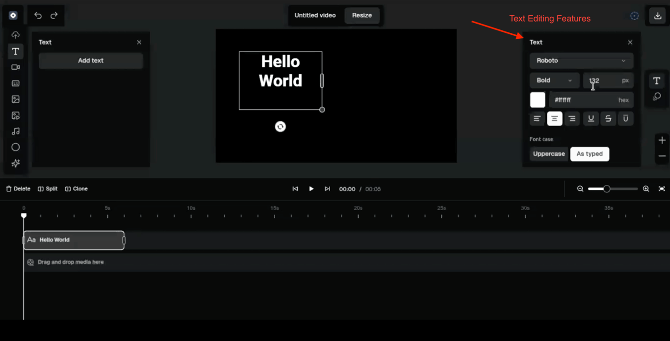The width and height of the screenshot is (670, 341).
Task: Set text alignment to left
Action: pos(537,119)
